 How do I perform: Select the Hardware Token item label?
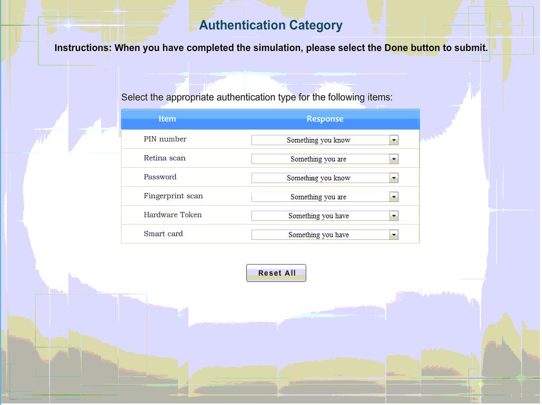point(173,215)
